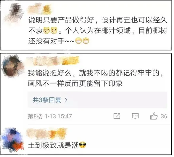The width and height of the screenshot is (174, 157).
Task: Select the comment text 土到极致就是潮
Action: coord(53,145)
